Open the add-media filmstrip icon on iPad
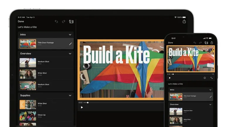The height and width of the screenshot is (127, 226). click(71, 21)
